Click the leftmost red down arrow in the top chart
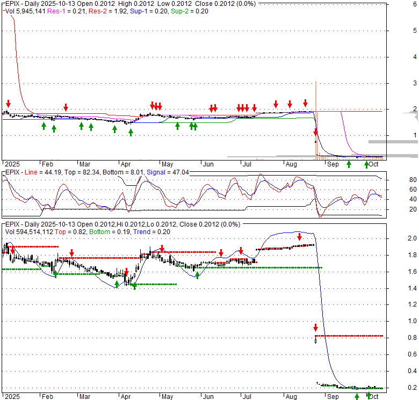Viewport: 419px width, 400px height. tap(8, 104)
